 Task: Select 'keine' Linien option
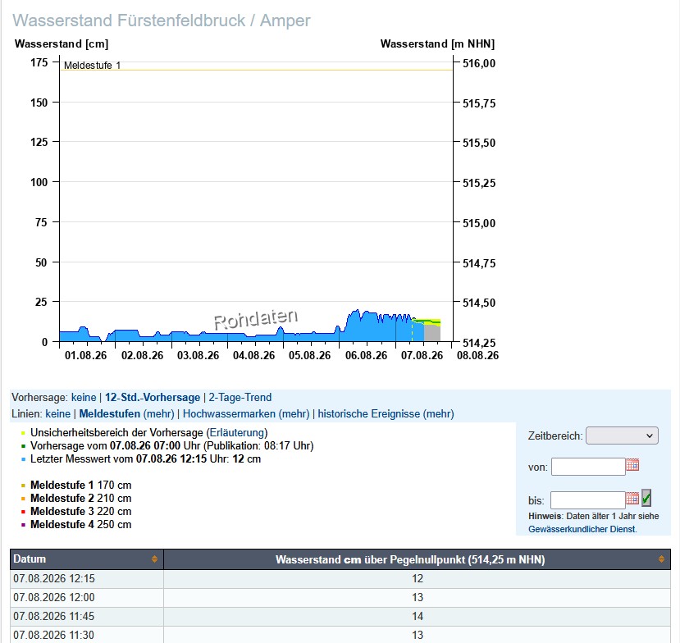(57, 414)
